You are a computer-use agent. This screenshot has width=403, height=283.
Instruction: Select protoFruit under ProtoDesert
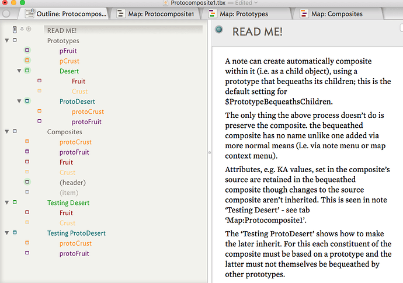point(86,122)
